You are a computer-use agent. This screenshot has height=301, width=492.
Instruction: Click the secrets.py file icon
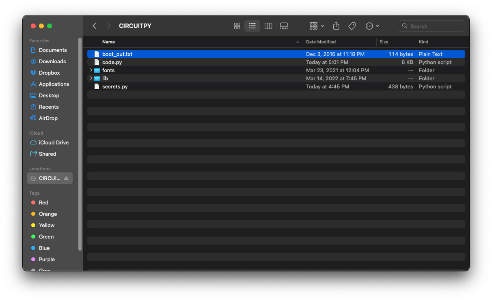(x=97, y=86)
